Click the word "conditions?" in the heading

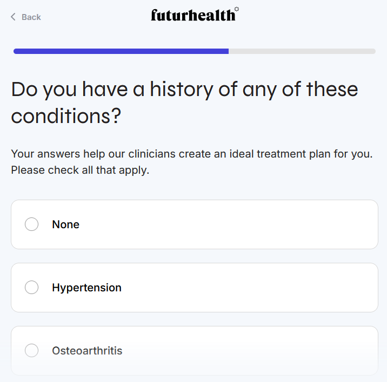[66, 115]
